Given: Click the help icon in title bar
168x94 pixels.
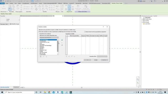Looking at the screenshot, I should pyautogui.click(x=155, y=1).
